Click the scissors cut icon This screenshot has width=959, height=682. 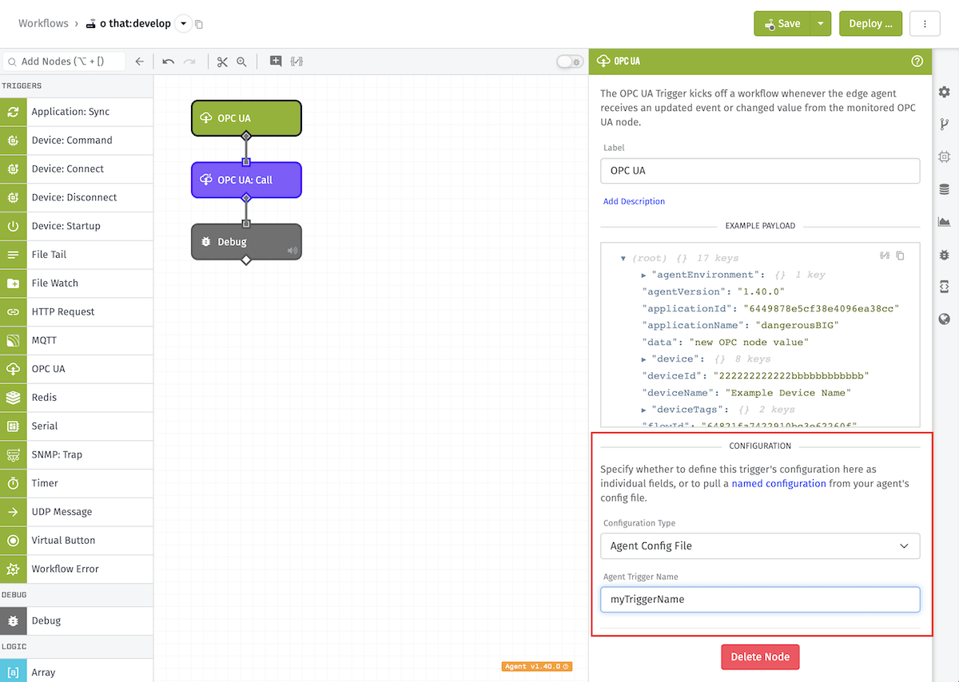pyautogui.click(x=222, y=61)
